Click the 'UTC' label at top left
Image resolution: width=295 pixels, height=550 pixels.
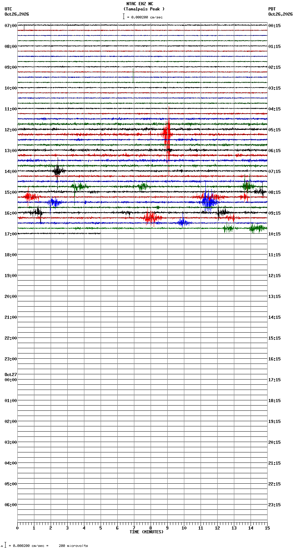click(x=8, y=9)
